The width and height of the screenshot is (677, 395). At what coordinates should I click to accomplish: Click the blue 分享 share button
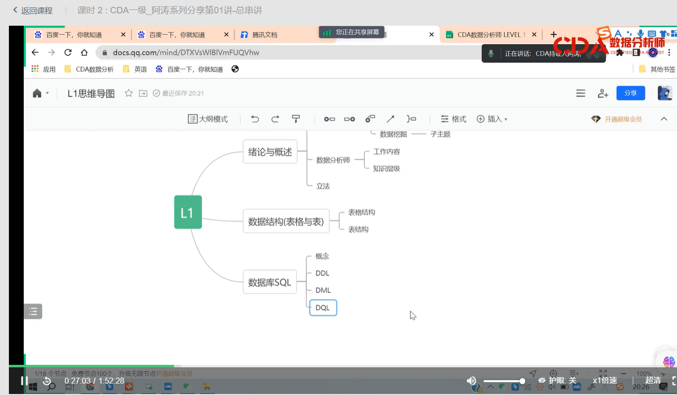pyautogui.click(x=631, y=93)
